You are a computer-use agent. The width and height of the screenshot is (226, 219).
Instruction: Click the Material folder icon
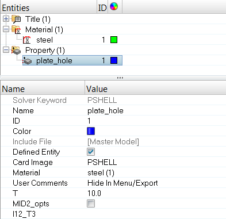(x=16, y=29)
